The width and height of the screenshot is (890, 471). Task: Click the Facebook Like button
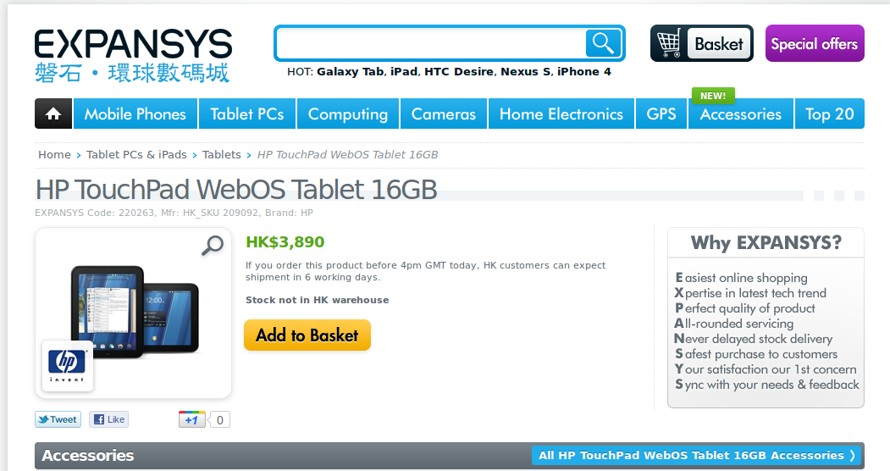tap(109, 419)
